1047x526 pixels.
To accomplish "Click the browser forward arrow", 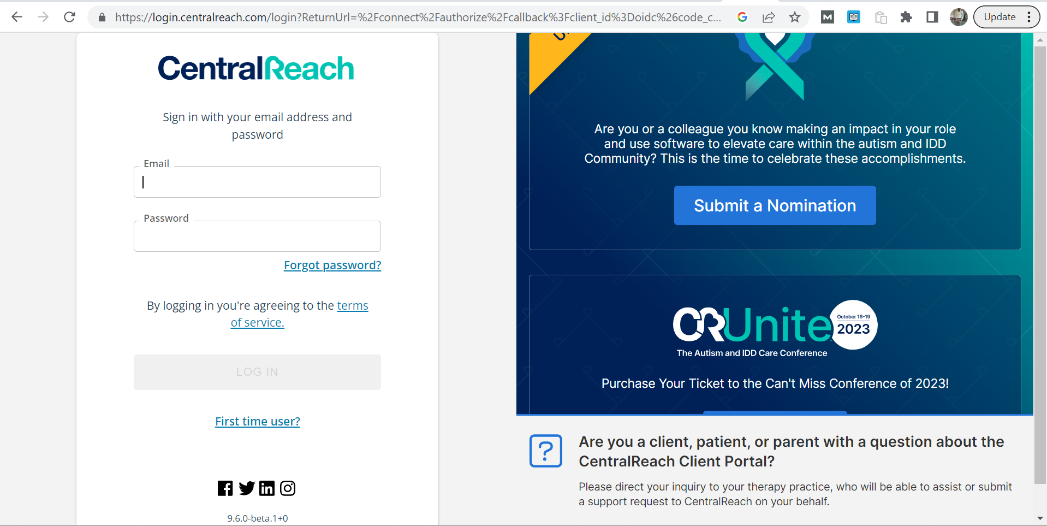I will pos(43,17).
